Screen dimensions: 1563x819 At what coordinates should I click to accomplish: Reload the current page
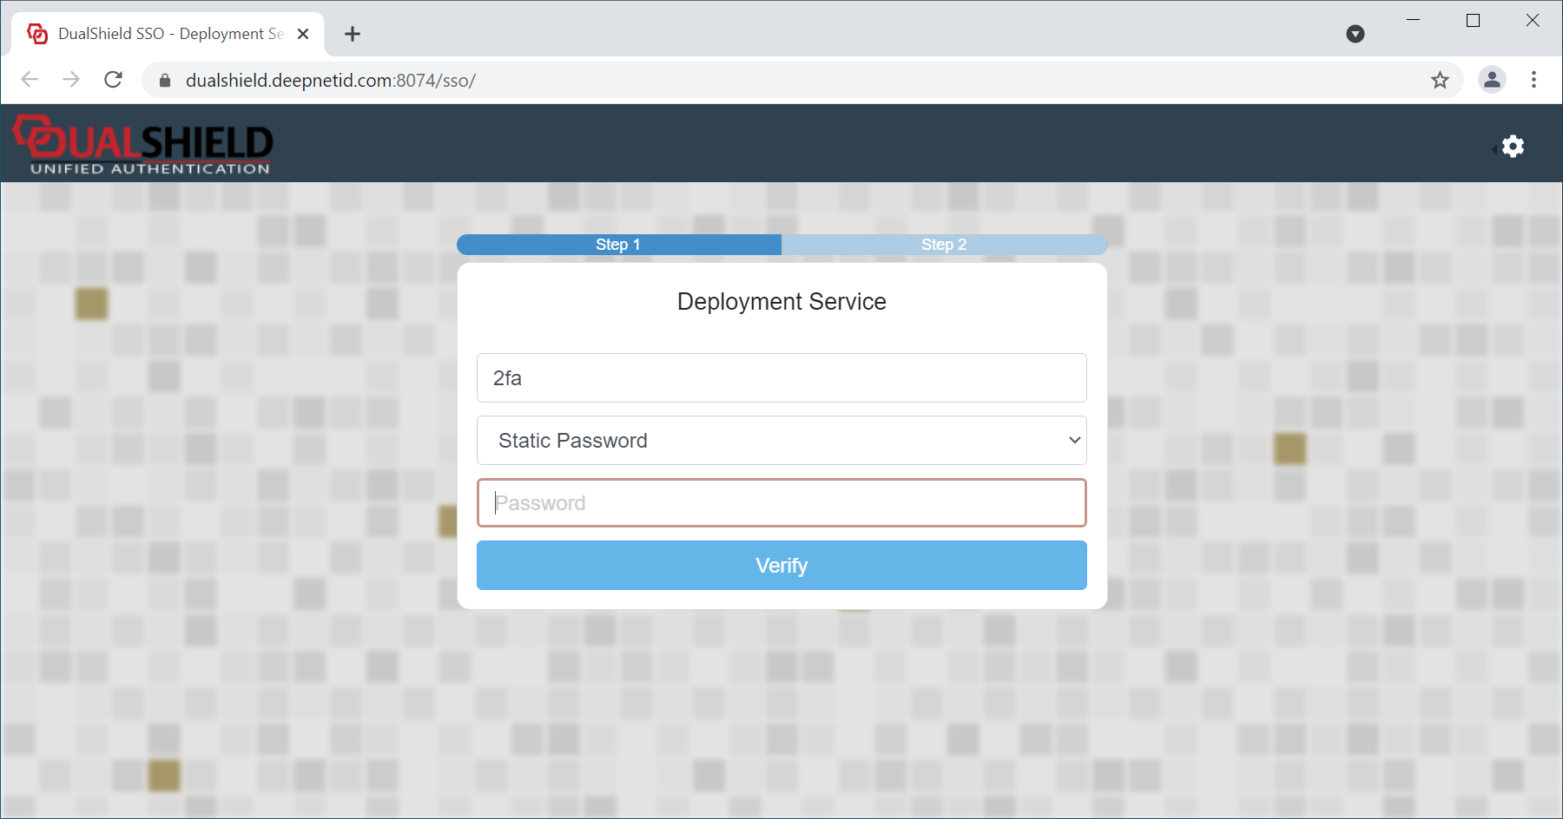click(113, 80)
